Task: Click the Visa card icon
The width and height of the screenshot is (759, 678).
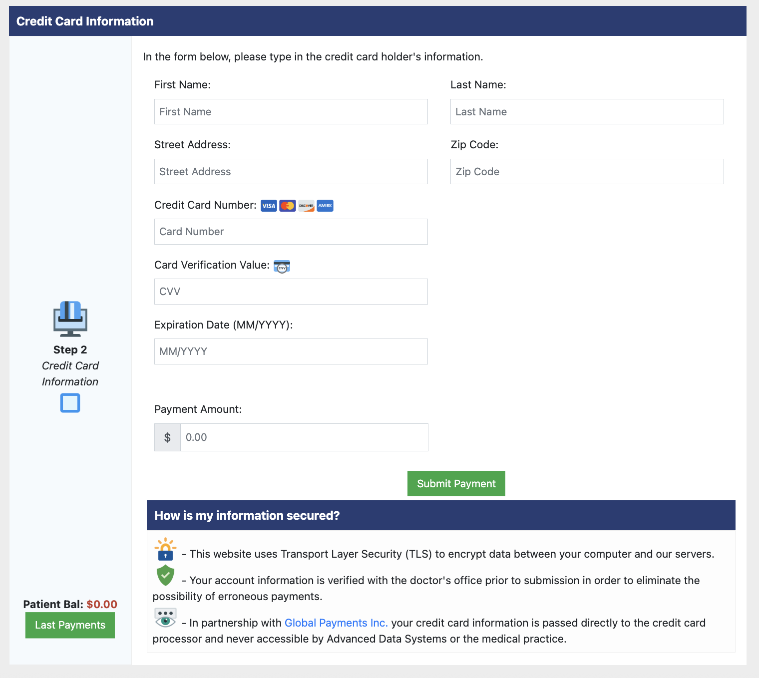Action: 269,205
